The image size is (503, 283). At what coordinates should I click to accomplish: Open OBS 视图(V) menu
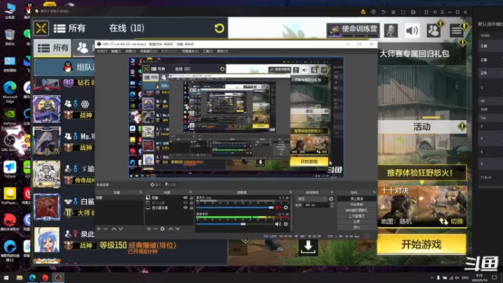click(130, 52)
